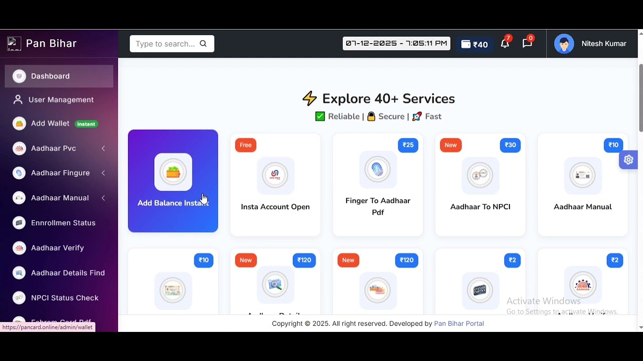Open the Finger To Aadhaar Pdf service
The image size is (643, 361).
pyautogui.click(x=378, y=185)
